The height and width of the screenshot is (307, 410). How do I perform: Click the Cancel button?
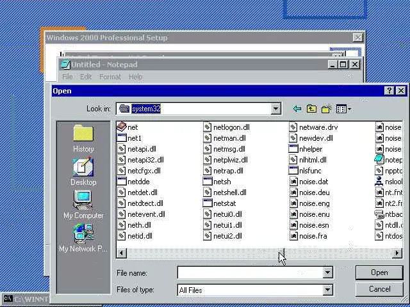(379, 289)
